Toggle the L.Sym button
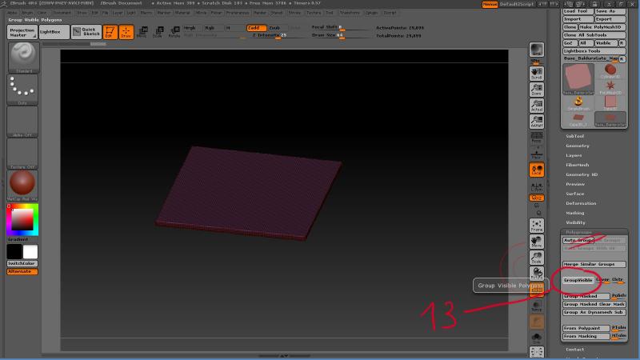The height and width of the screenshot is (360, 640). [536, 186]
